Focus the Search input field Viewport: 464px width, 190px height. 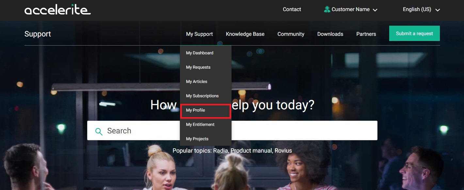tap(232, 130)
